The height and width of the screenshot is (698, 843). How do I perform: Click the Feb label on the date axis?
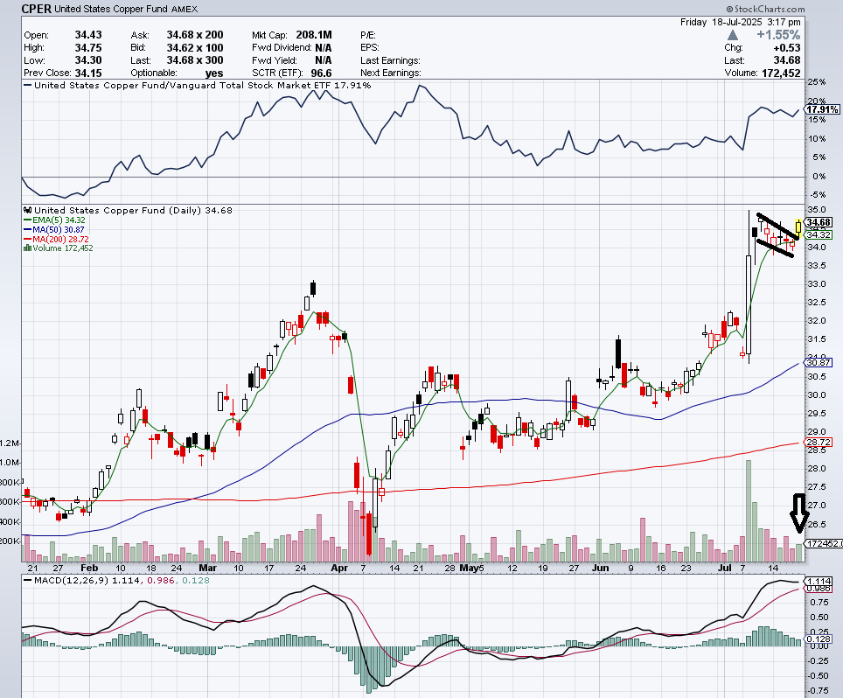pos(89,568)
